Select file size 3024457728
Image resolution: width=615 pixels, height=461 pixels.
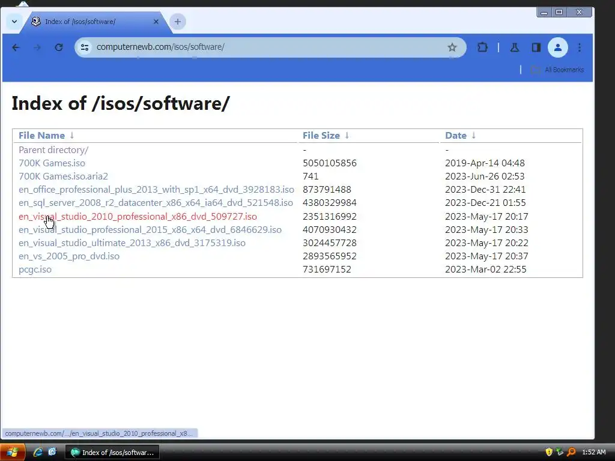pos(330,243)
